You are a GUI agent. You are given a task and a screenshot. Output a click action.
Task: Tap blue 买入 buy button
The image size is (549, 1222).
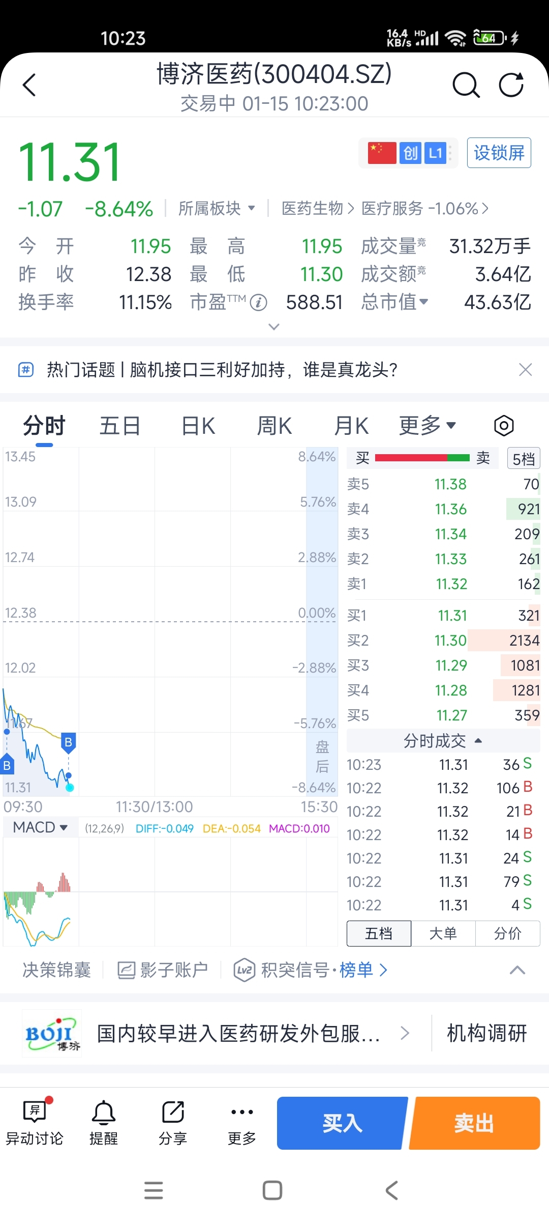click(342, 1123)
